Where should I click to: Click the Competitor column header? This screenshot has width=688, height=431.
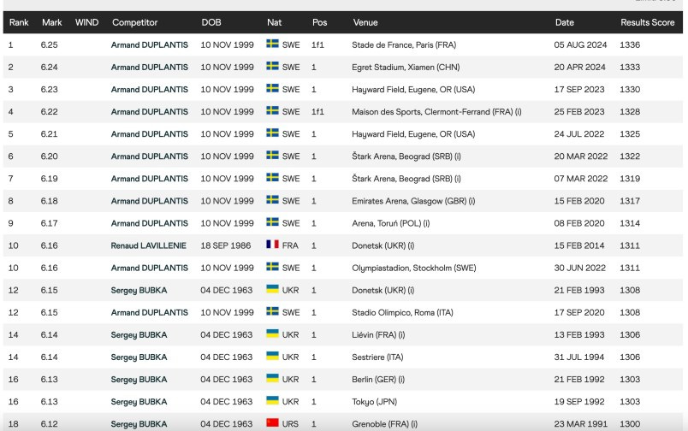(x=134, y=22)
